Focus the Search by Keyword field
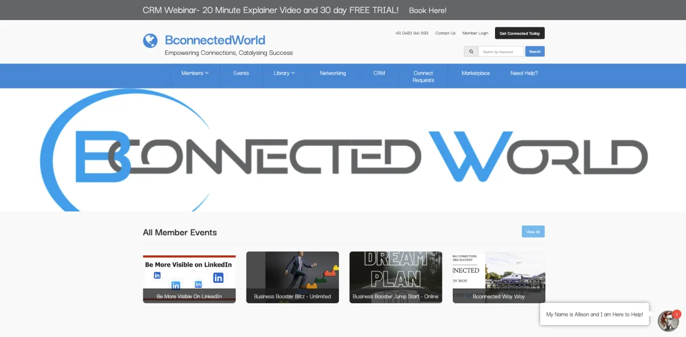The height and width of the screenshot is (337, 686). [x=501, y=51]
